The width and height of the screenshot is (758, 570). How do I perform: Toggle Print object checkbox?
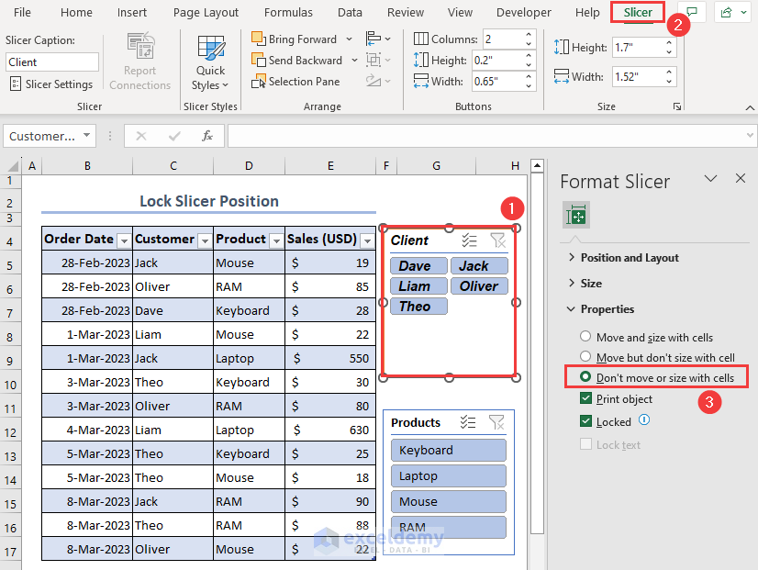[585, 398]
